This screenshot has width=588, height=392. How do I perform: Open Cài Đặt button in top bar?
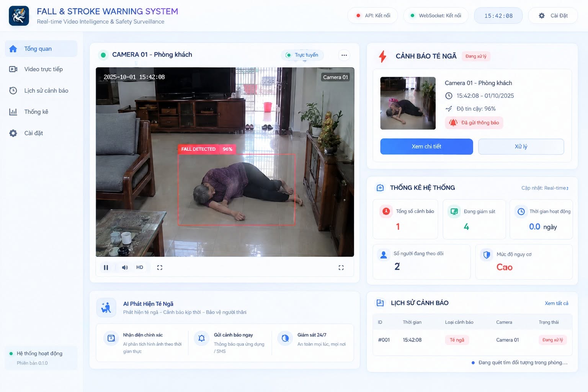(553, 16)
